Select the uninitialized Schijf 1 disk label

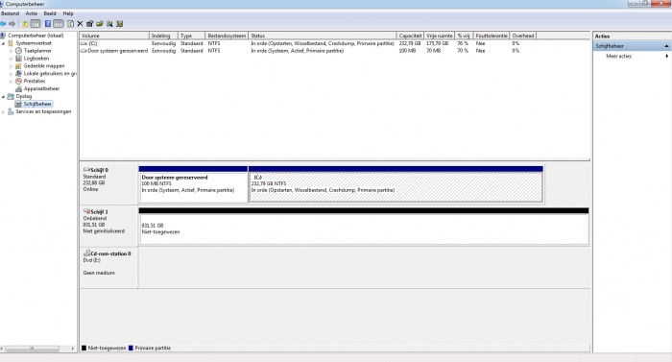coord(108,225)
